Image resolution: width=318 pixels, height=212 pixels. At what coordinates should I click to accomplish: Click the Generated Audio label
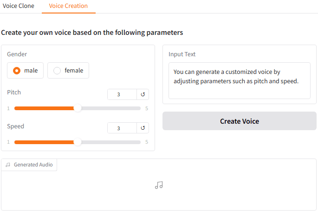33,165
